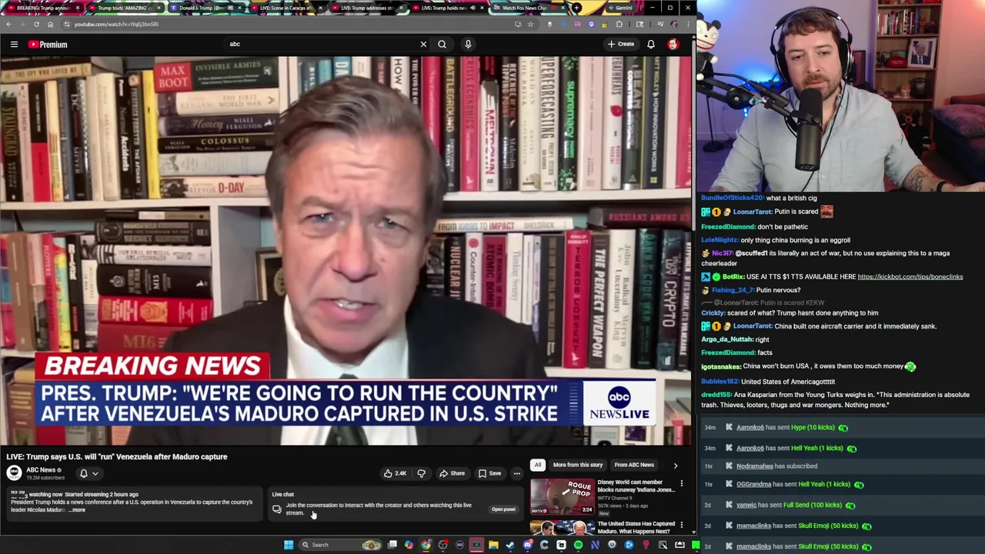Open the Chrome extensions puzzle icon
The image size is (985, 554).
tap(619, 24)
